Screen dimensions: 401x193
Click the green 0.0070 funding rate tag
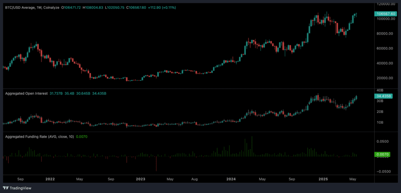[383, 154]
